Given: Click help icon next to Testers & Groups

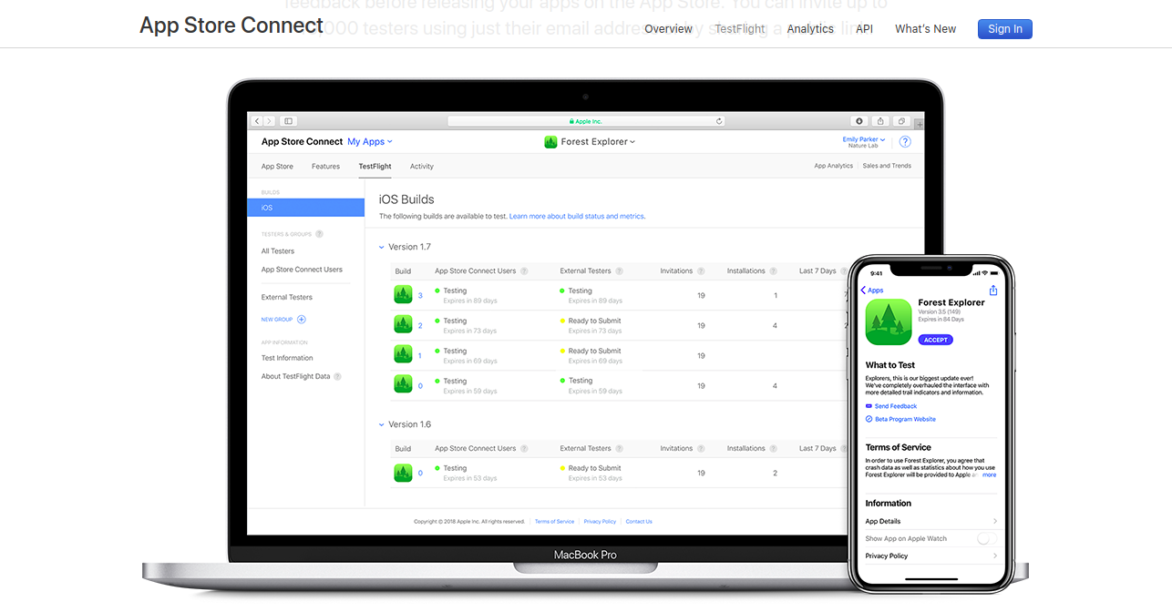Looking at the screenshot, I should pyautogui.click(x=319, y=234).
